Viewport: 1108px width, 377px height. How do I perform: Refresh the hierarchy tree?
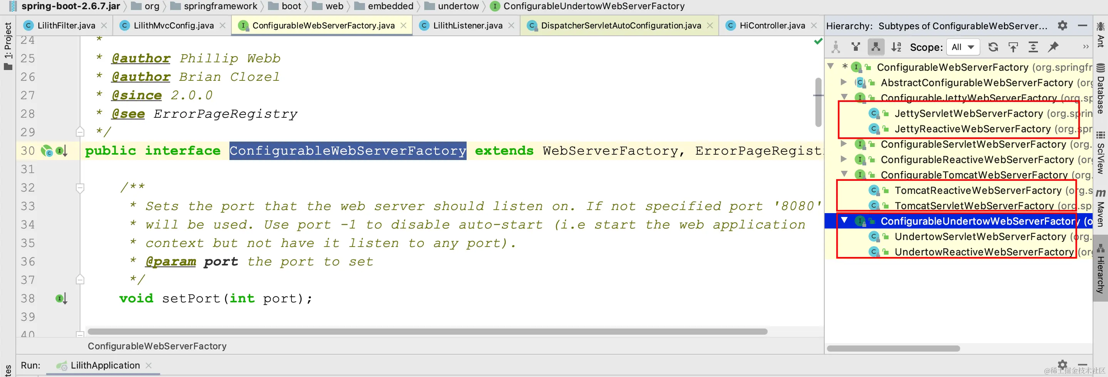(993, 47)
